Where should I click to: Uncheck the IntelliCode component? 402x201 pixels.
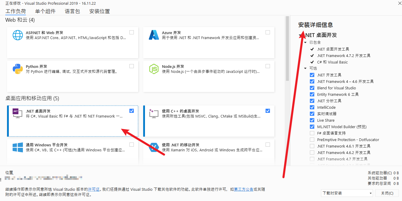point(312,107)
